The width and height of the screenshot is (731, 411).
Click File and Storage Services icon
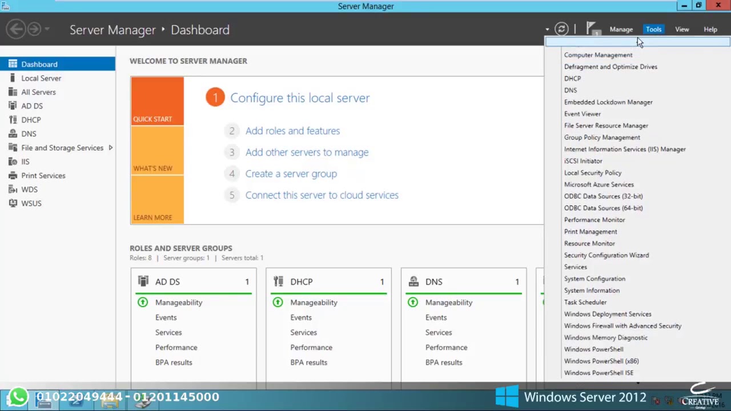click(x=13, y=147)
